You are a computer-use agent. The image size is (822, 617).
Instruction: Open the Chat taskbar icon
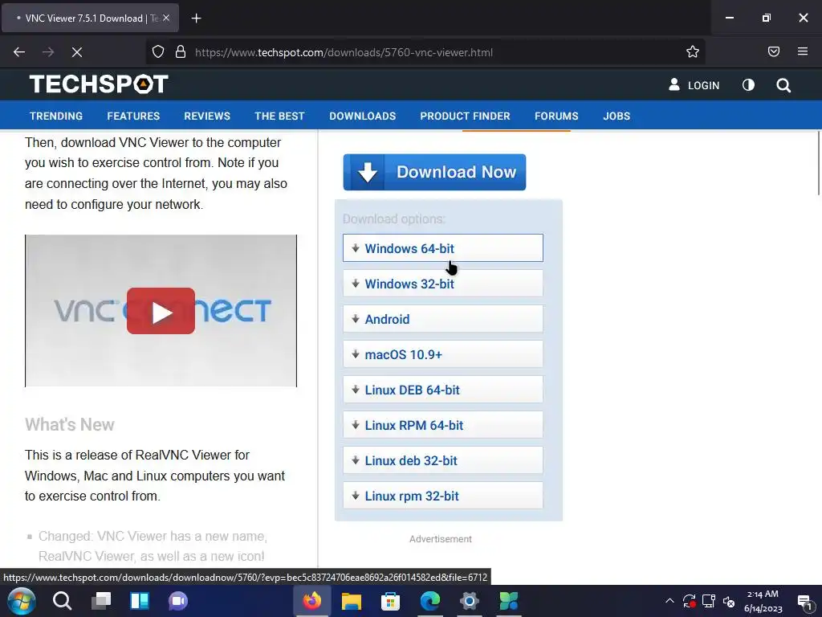point(178,601)
